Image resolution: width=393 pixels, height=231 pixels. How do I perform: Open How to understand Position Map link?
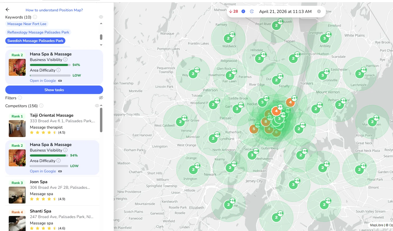(54, 10)
